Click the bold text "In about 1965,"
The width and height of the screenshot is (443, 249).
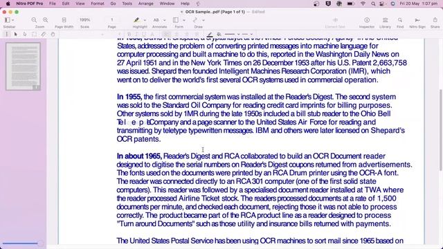point(139,156)
